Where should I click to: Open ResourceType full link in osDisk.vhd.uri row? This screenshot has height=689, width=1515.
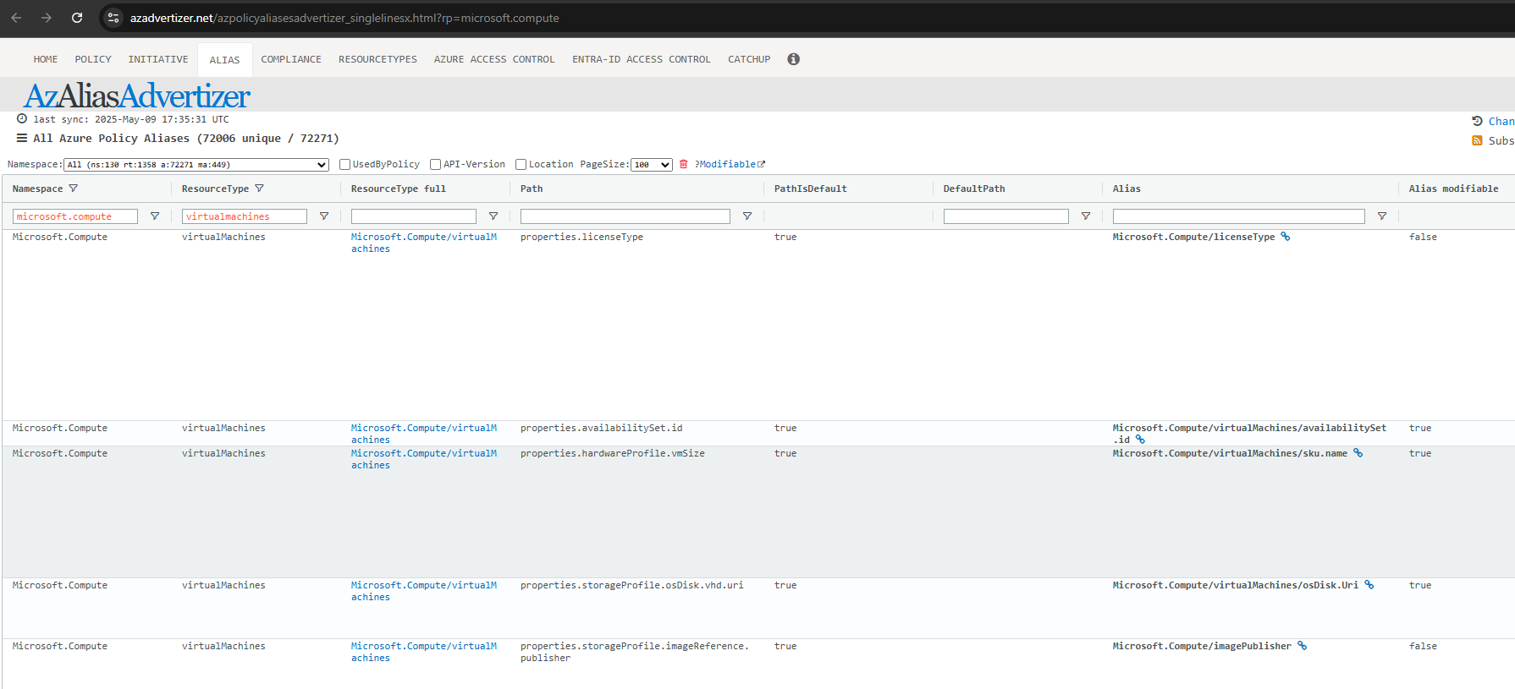[x=424, y=591]
